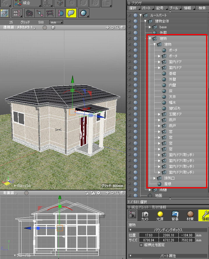Select the 廻りぶち item in browser tree
Viewport: 209px width, 259px height.
[x=175, y=108]
